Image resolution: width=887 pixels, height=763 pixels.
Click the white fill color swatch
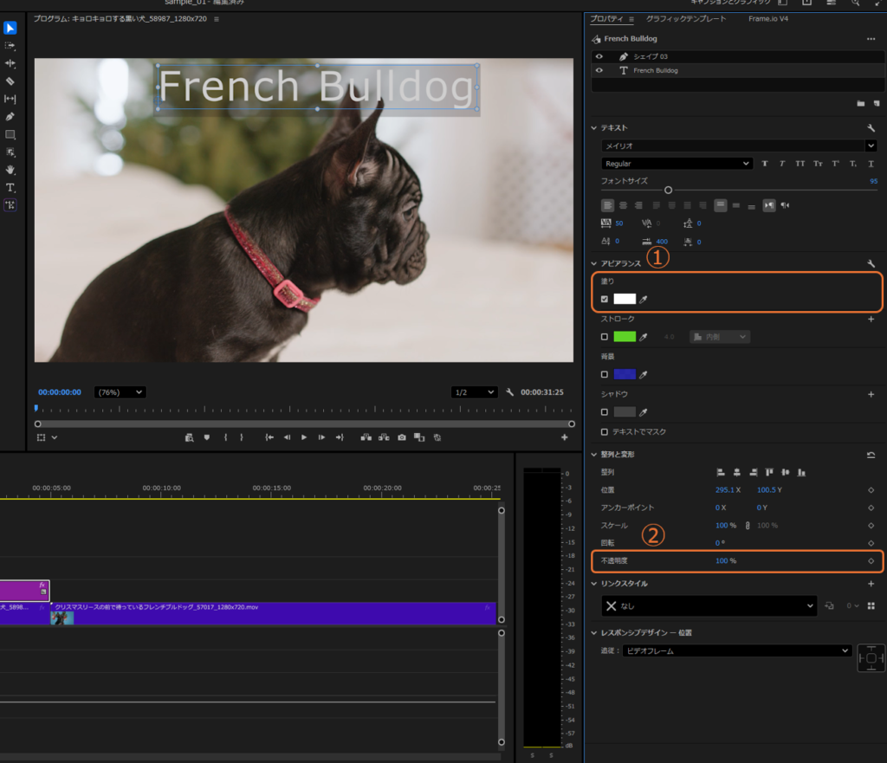coord(625,299)
